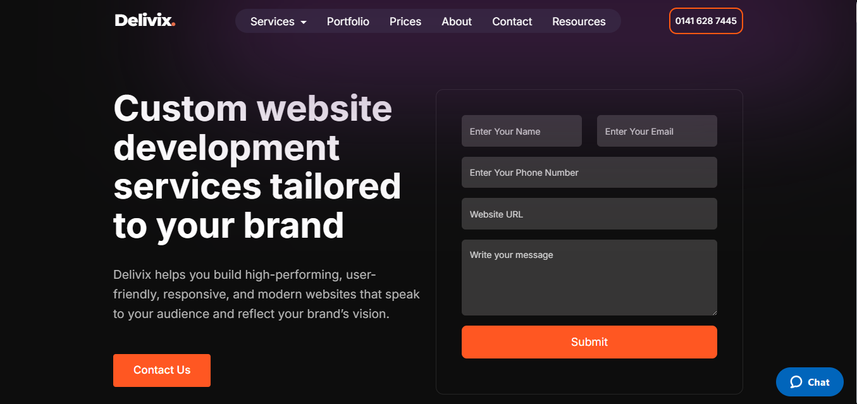Open the Services menu label
Image resolution: width=857 pixels, height=404 pixels.
pos(272,21)
